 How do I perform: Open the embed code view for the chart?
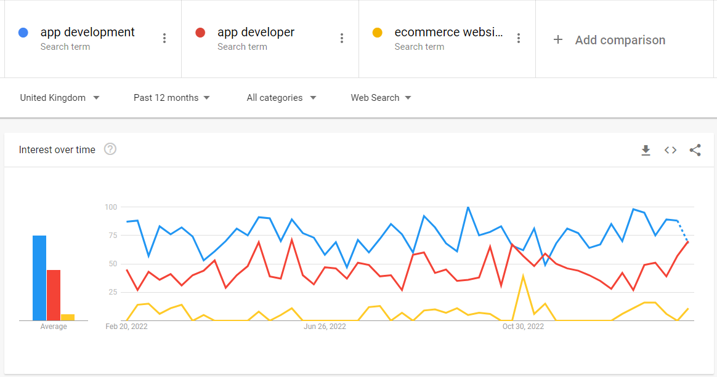click(670, 149)
